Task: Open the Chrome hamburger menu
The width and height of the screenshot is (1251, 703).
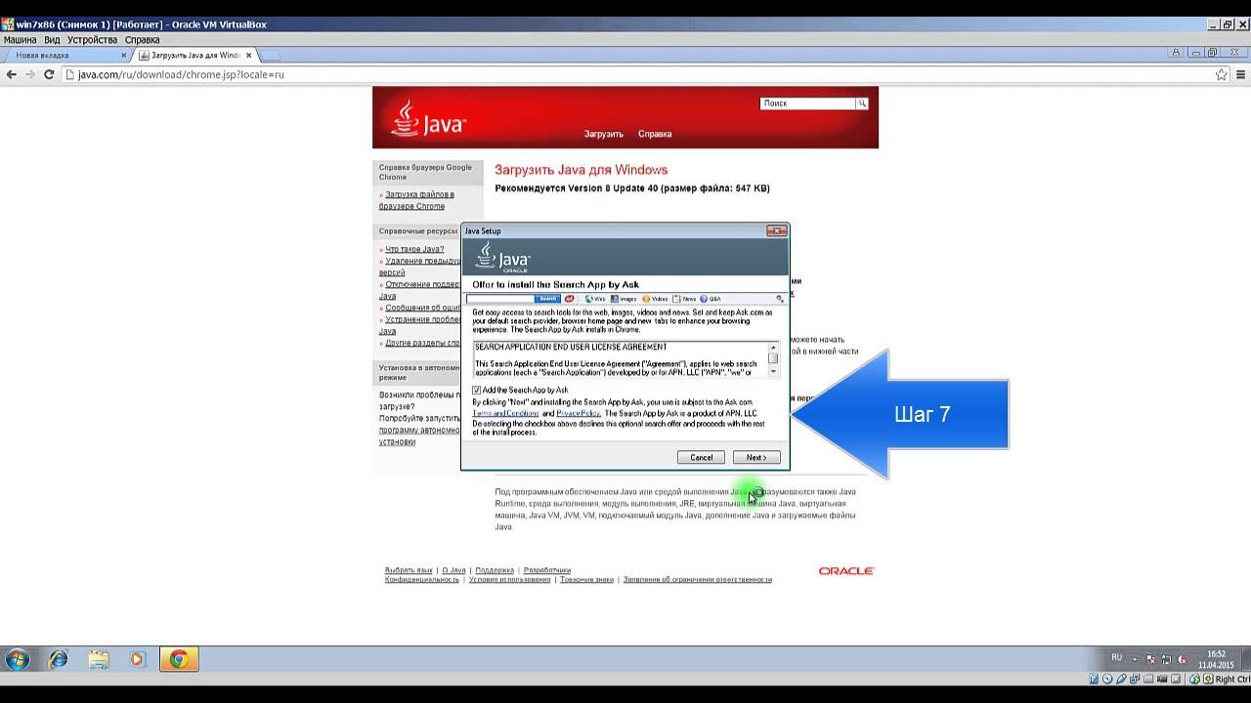Action: point(1239,74)
